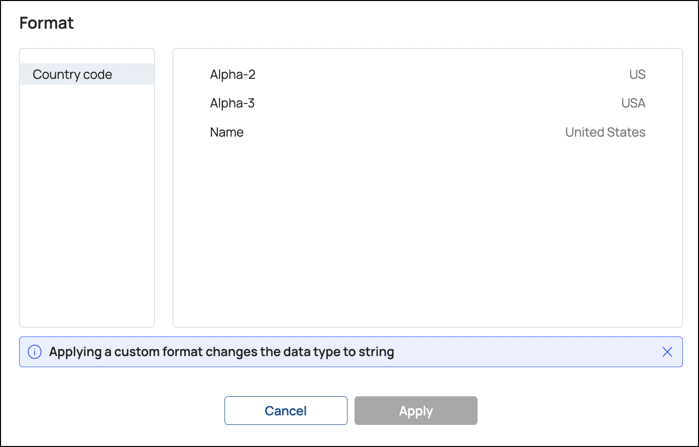Click the United States example value
The image size is (699, 447).
click(x=605, y=132)
